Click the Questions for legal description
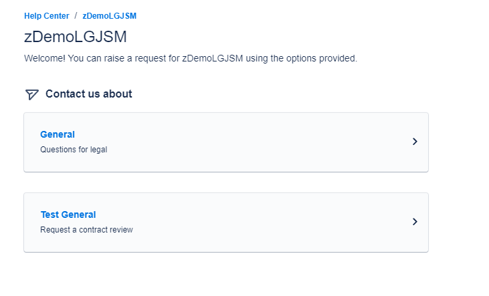489x296 pixels. click(74, 150)
